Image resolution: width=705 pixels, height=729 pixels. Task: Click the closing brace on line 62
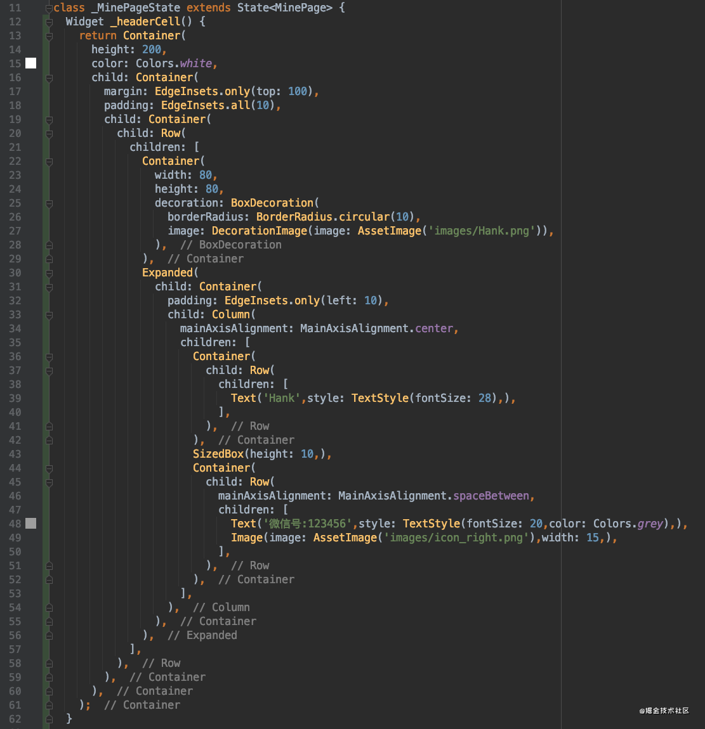[69, 719]
